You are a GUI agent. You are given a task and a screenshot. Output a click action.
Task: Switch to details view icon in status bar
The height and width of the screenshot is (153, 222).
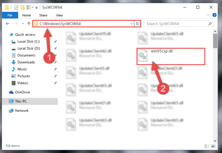tap(207, 146)
